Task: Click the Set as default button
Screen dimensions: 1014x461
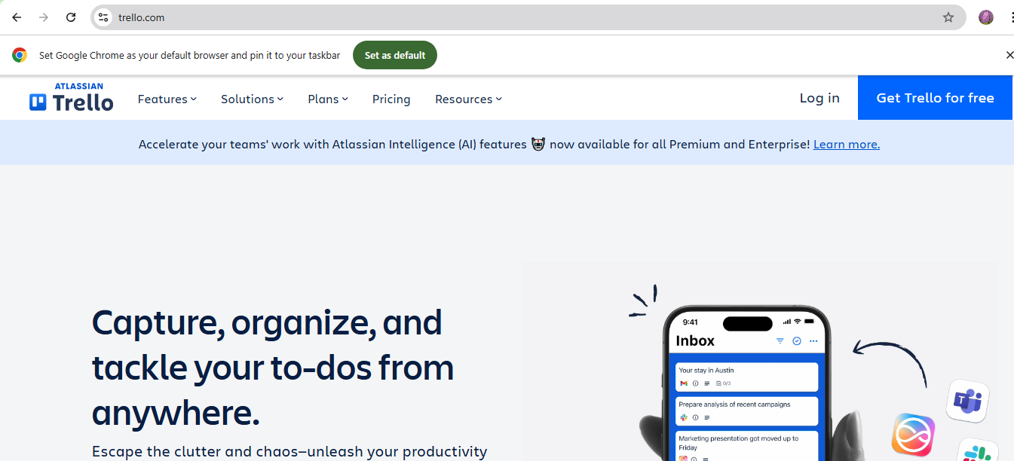Action: pyautogui.click(x=395, y=55)
